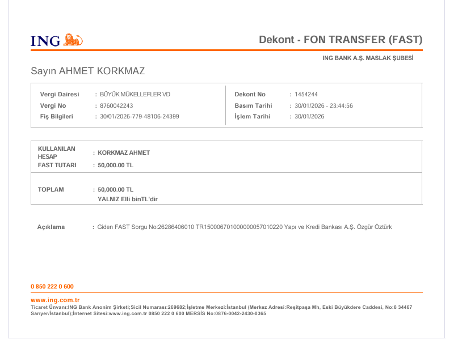Click the FAST TUTARI amount 50,000.00 TL
Screen dimensions: 458x348
coord(115,165)
